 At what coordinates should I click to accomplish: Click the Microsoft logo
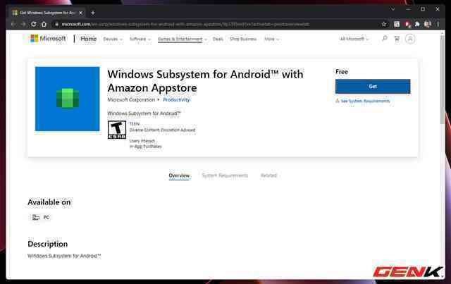pyautogui.click(x=48, y=39)
